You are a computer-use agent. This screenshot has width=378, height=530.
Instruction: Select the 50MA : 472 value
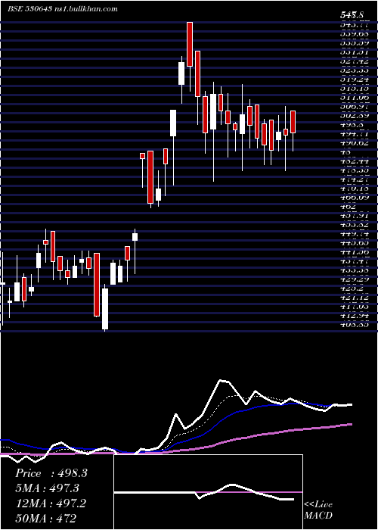(x=45, y=518)
